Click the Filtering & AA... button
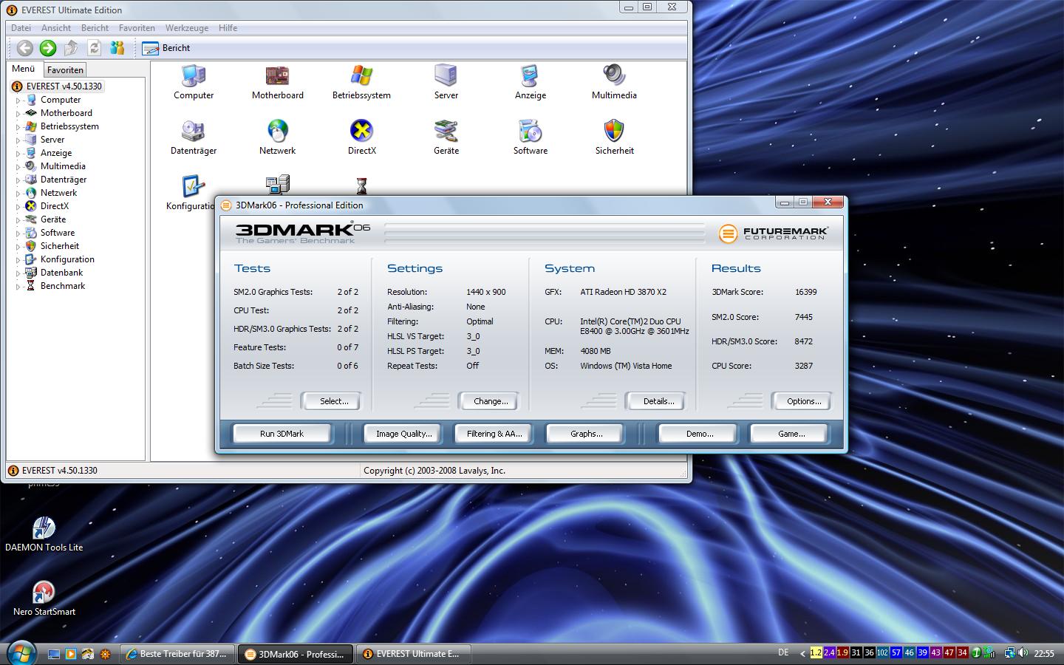Viewport: 1064px width, 665px height. 494,434
